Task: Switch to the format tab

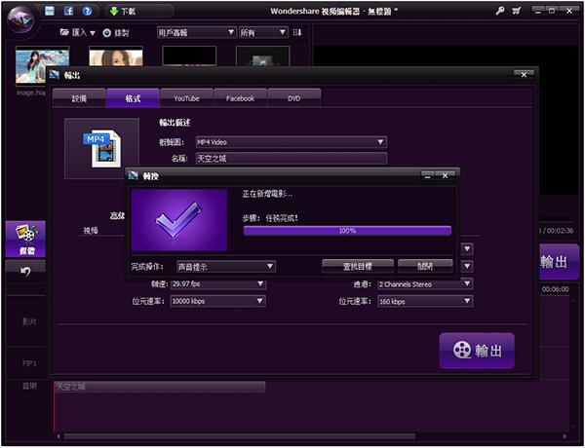Action: [133, 98]
